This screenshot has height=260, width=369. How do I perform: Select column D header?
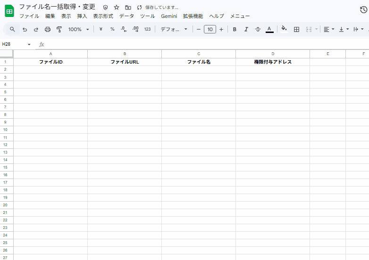(273, 54)
